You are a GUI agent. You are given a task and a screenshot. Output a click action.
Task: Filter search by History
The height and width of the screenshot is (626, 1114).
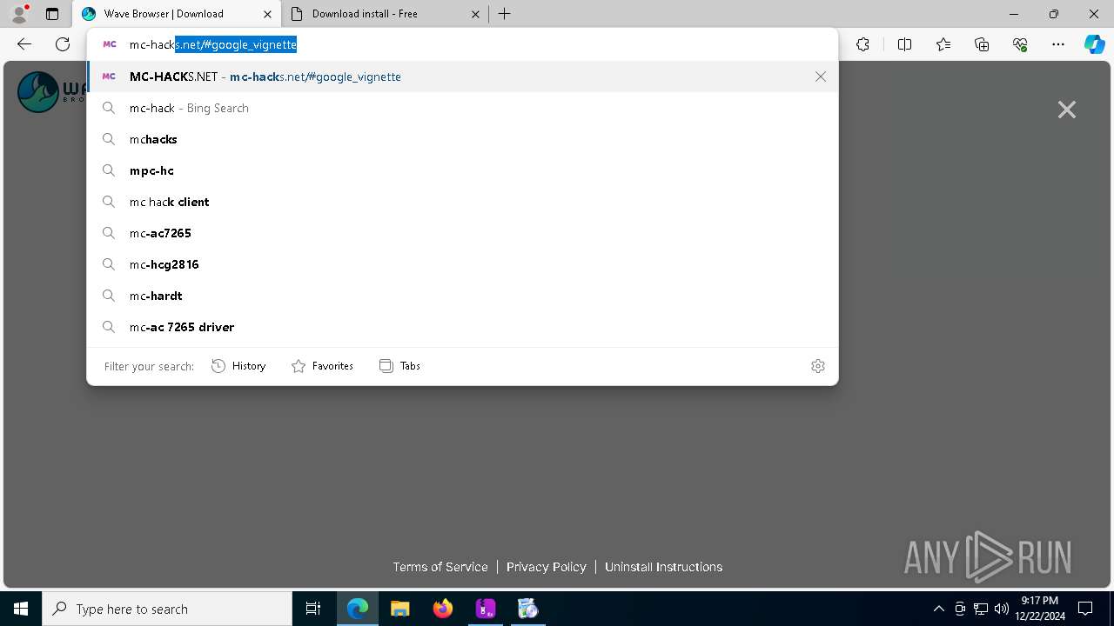tap(238, 366)
